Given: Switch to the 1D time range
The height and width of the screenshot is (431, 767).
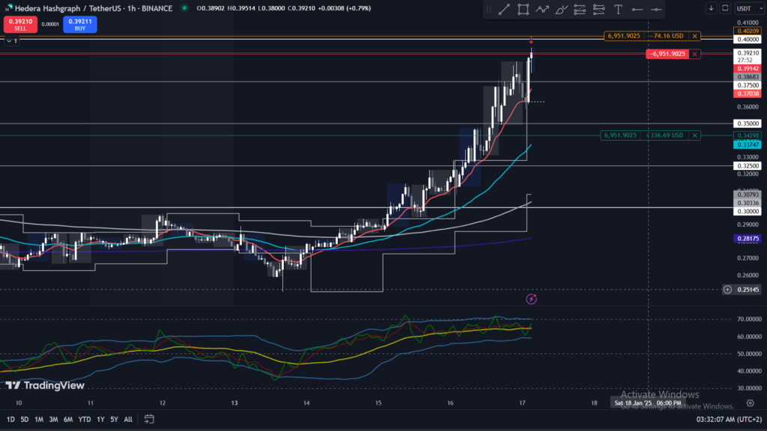Looking at the screenshot, I should (10, 419).
